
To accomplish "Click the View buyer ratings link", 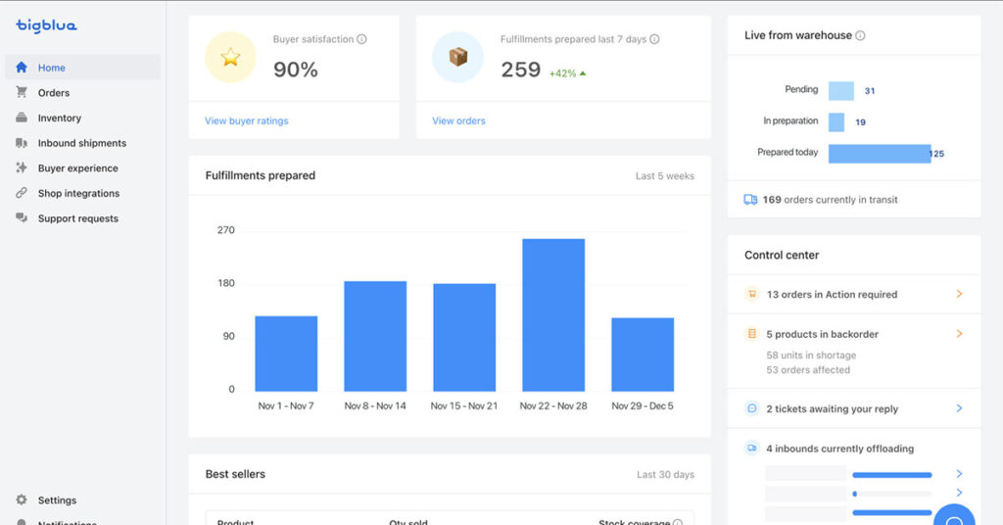I will coord(247,121).
